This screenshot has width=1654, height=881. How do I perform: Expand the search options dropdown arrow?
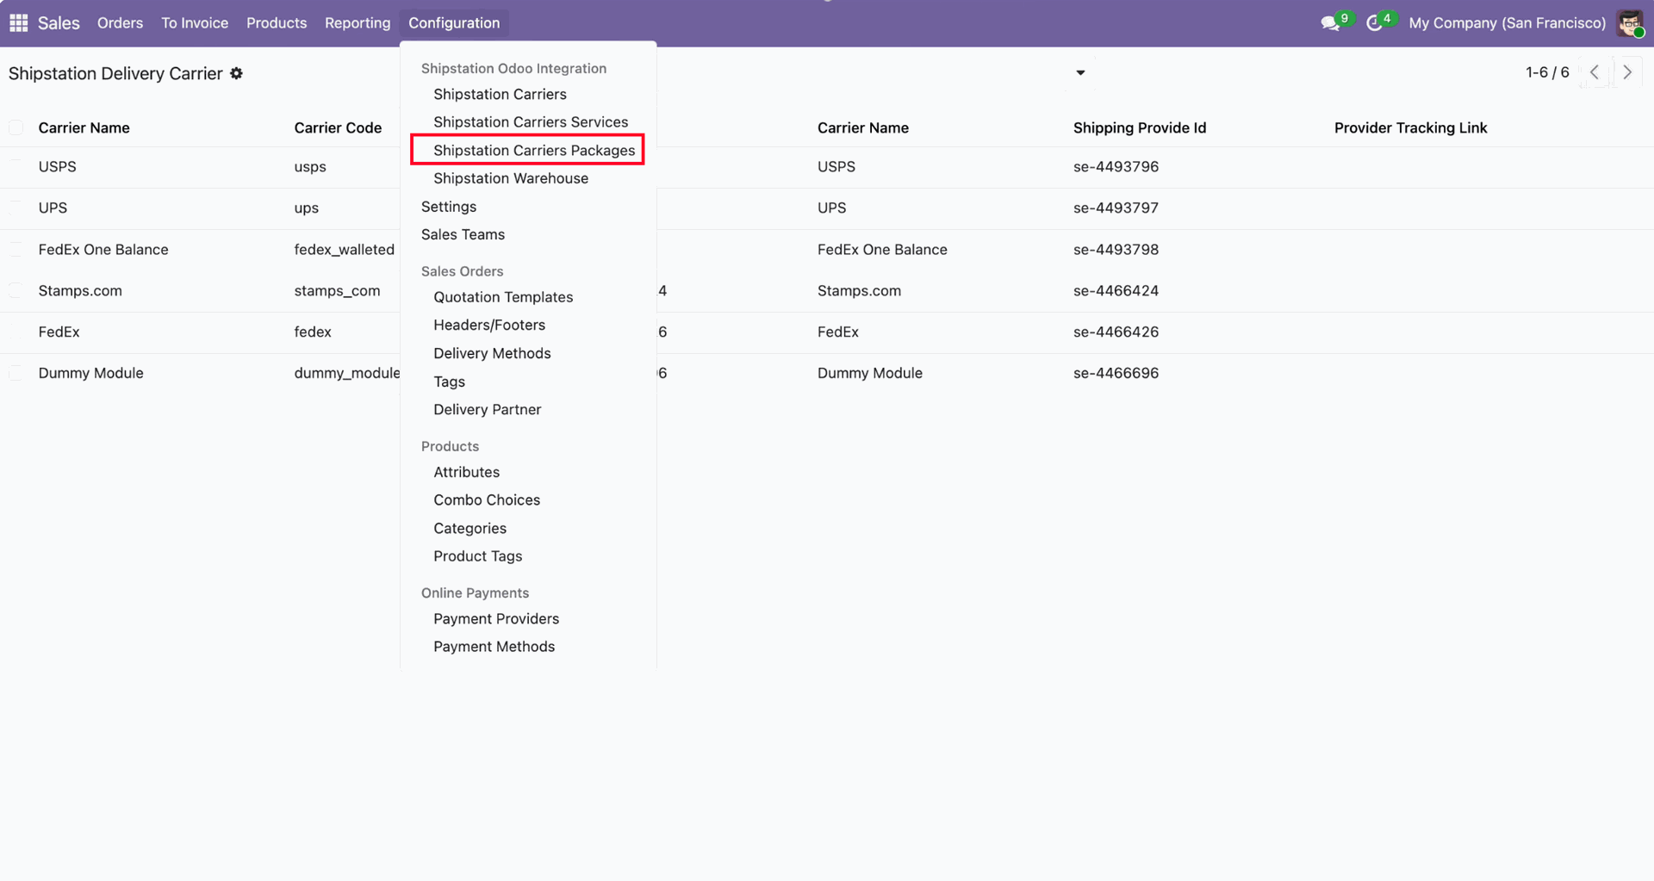1080,73
